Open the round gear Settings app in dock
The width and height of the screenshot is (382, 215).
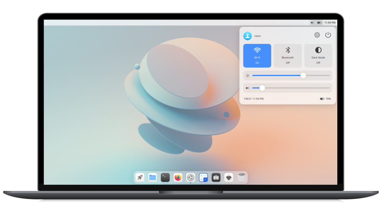coord(191,178)
